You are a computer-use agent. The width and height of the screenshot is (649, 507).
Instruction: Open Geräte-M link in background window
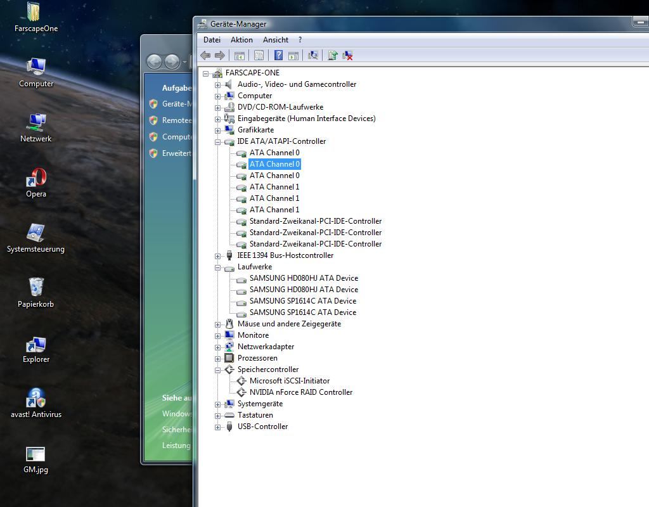tap(177, 104)
